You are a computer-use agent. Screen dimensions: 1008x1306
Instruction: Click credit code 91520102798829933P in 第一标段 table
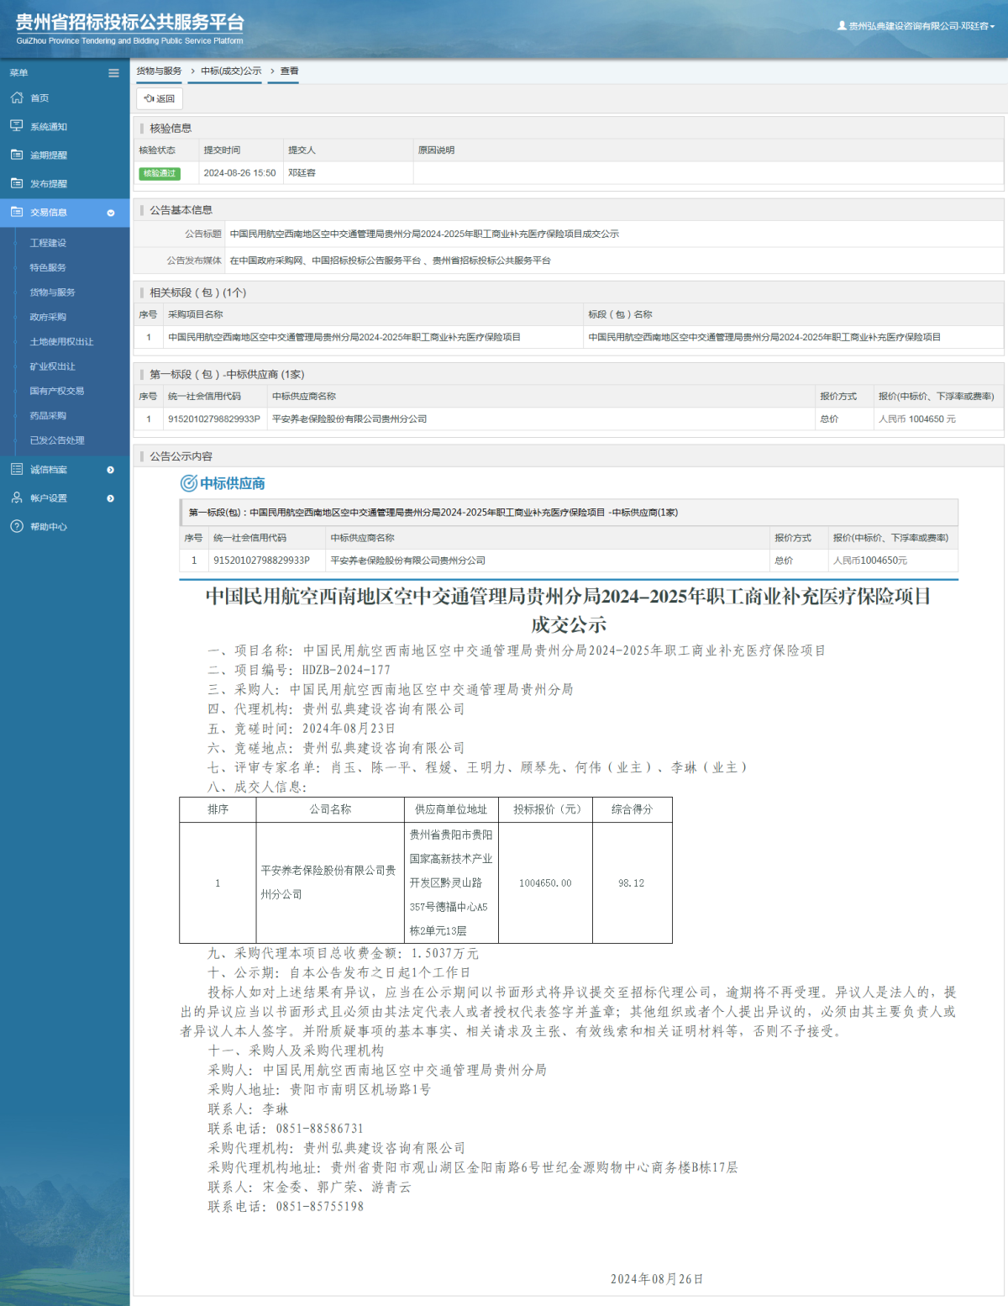(213, 419)
